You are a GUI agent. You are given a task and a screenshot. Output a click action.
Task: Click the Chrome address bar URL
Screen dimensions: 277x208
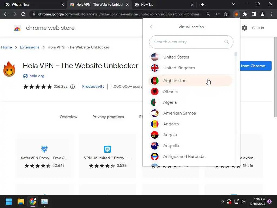pos(120,14)
